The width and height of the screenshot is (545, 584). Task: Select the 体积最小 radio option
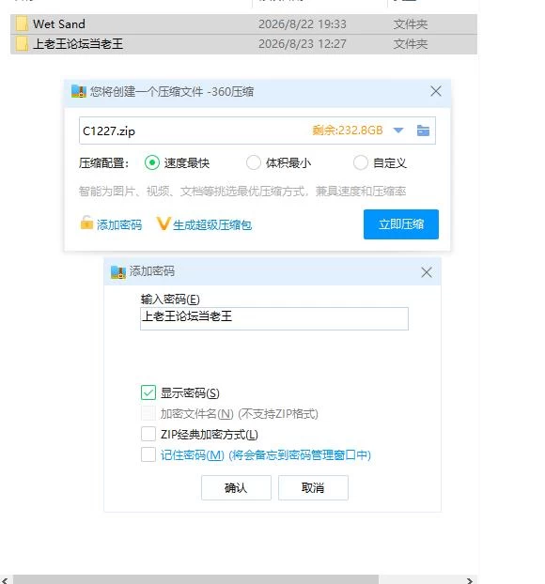(x=254, y=162)
